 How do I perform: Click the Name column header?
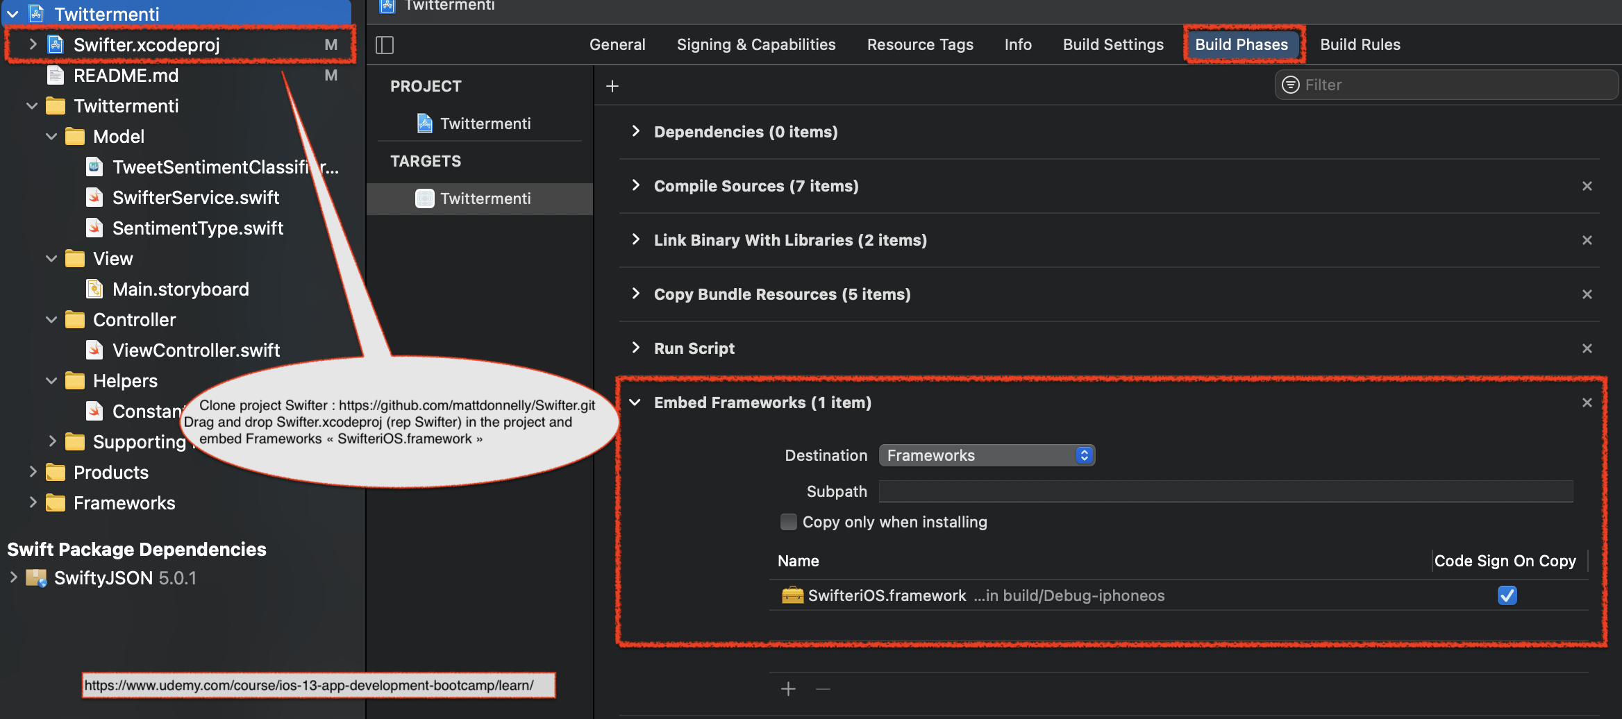click(799, 561)
